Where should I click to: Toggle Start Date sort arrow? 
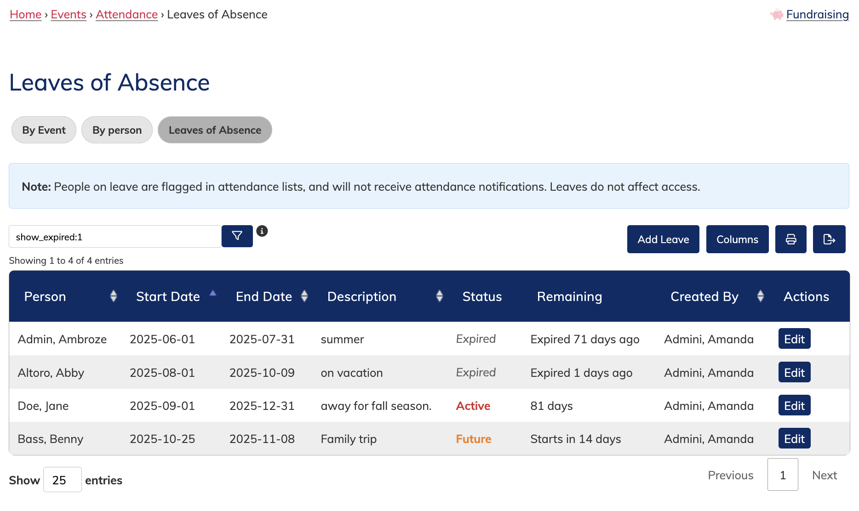pyautogui.click(x=213, y=294)
